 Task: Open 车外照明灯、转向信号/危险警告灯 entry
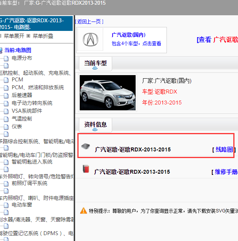click(37, 176)
